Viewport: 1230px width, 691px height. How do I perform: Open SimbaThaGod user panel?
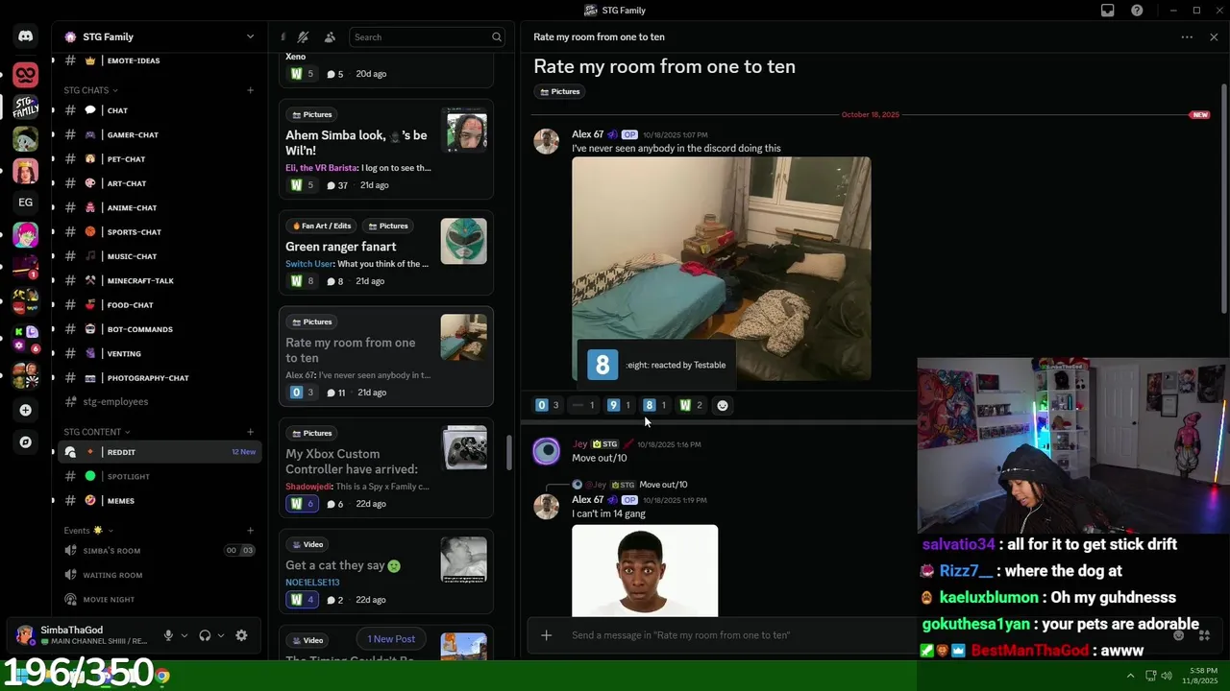point(82,635)
